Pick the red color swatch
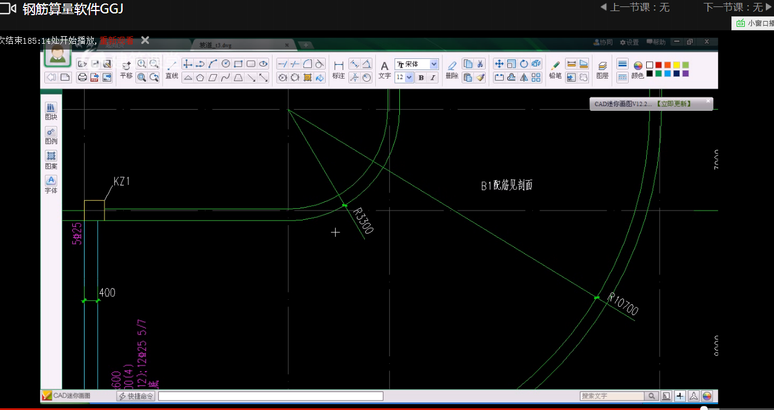Screen dimensions: 774x410 coord(658,65)
